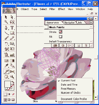Open the Appearance panel options menu
This screenshot has height=105, width=99.
91,22
